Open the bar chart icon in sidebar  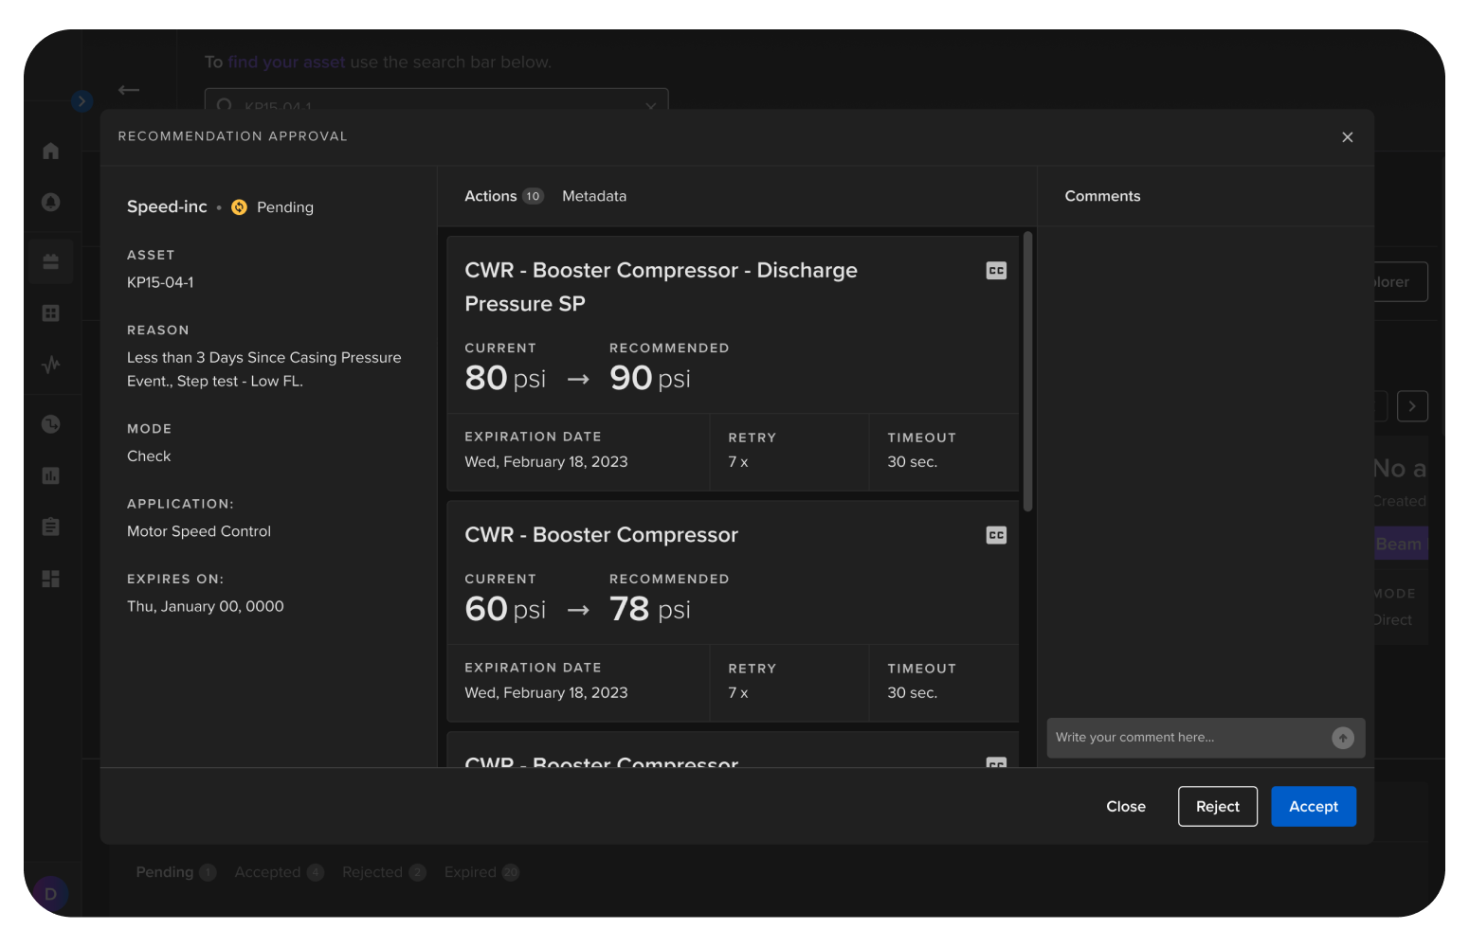point(51,475)
